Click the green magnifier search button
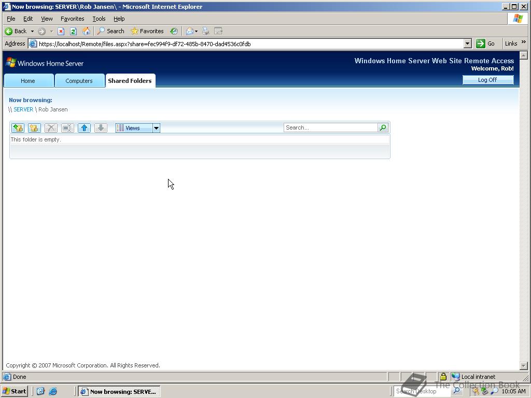 pyautogui.click(x=383, y=127)
